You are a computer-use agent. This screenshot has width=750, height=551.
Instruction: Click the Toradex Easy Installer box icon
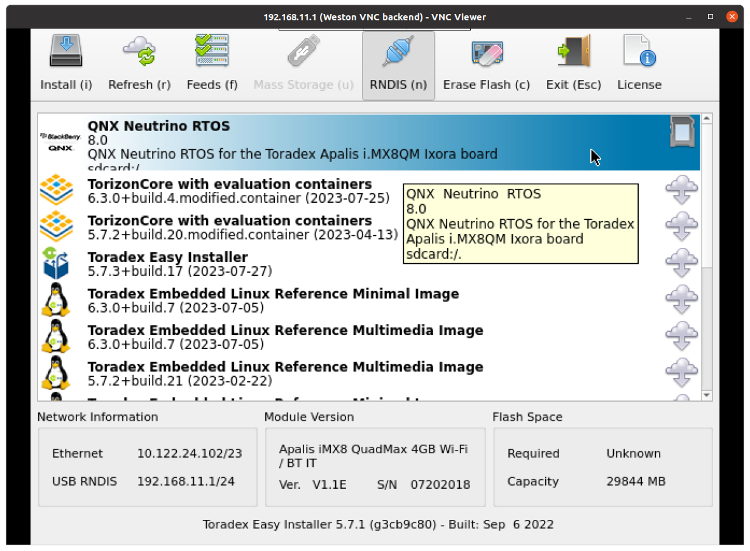pos(55,264)
